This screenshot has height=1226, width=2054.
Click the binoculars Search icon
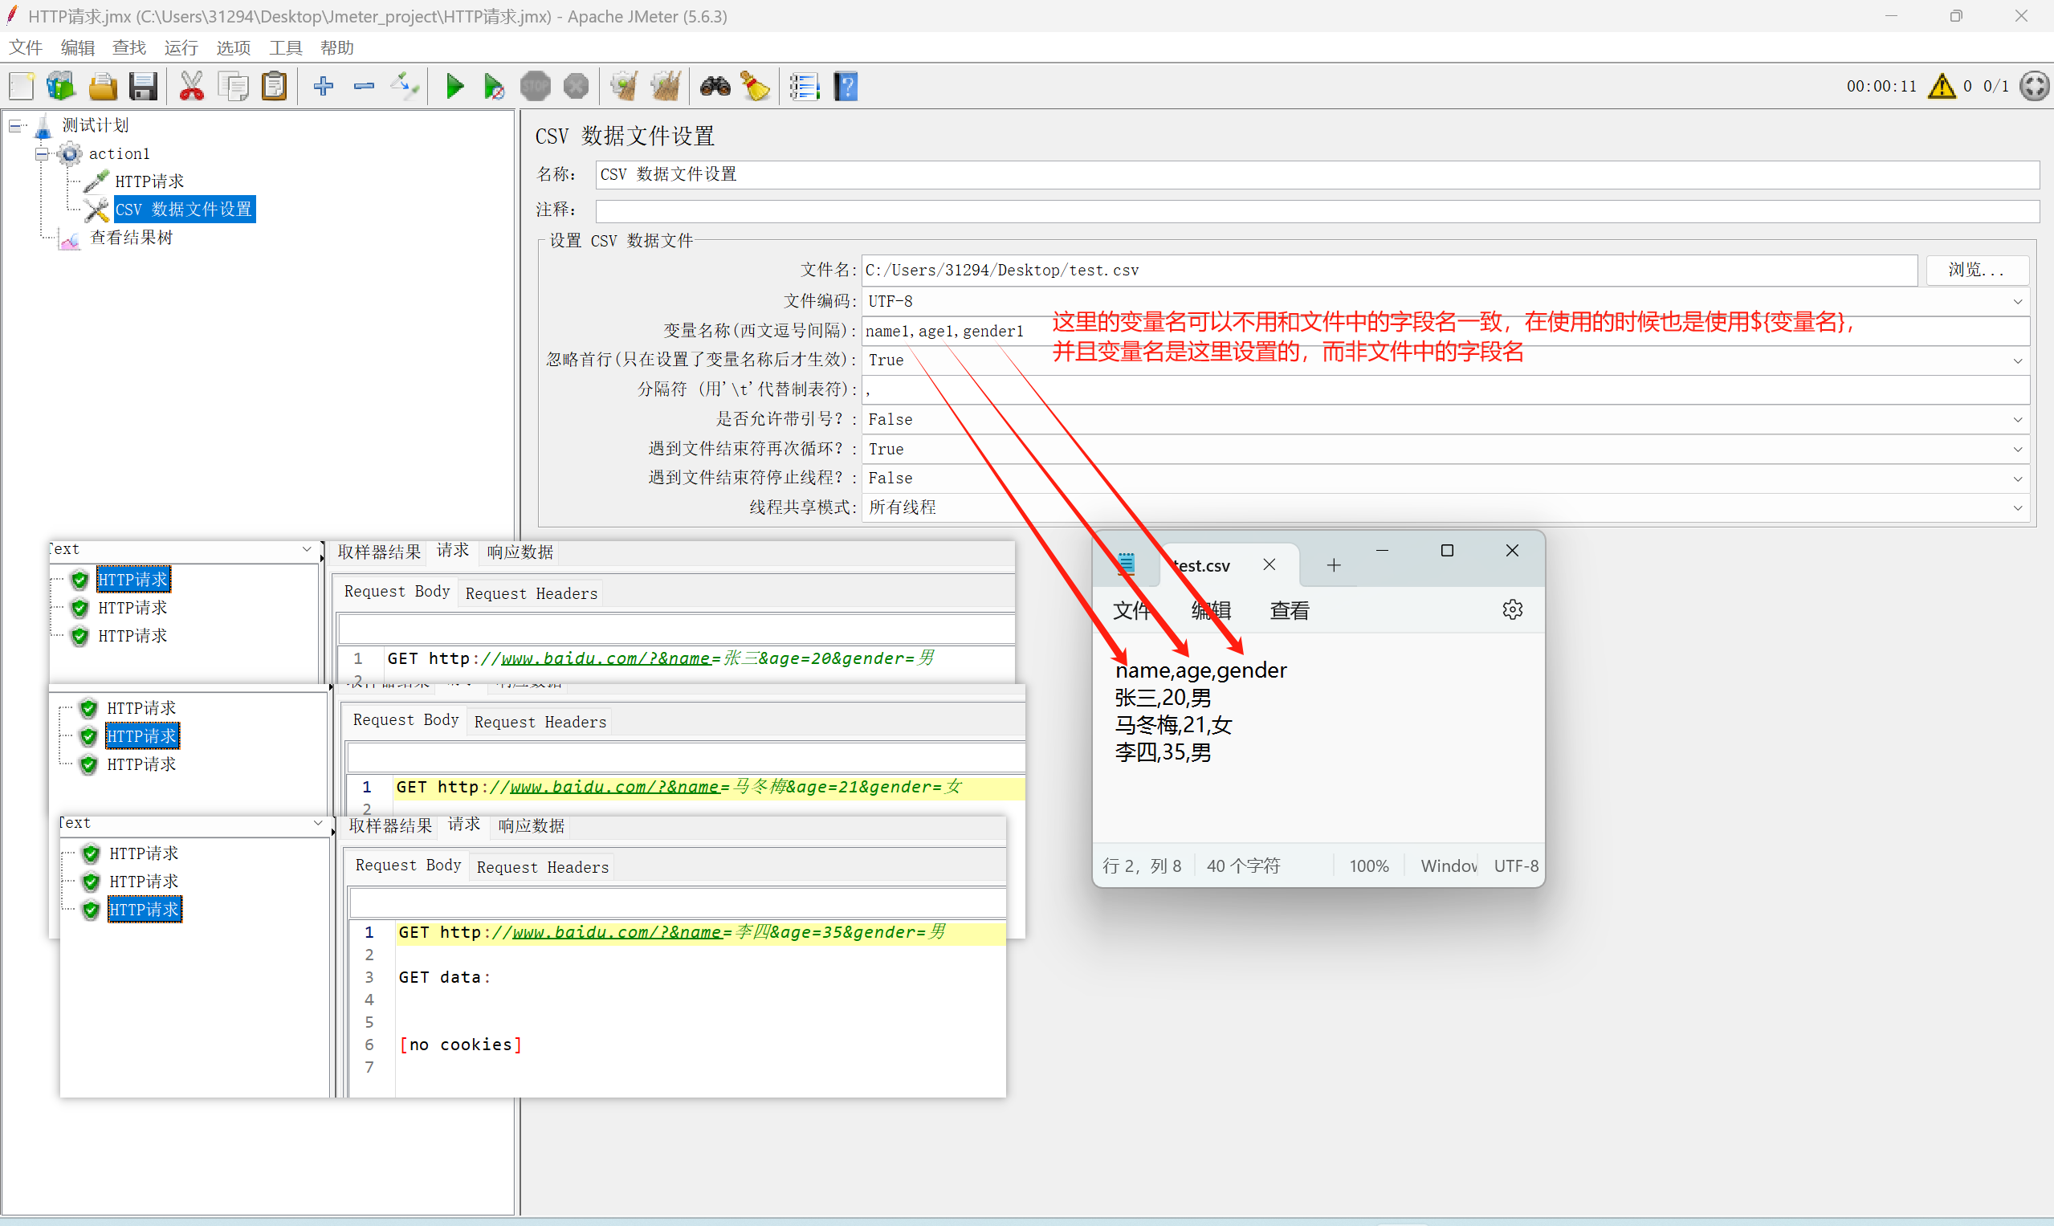[715, 86]
